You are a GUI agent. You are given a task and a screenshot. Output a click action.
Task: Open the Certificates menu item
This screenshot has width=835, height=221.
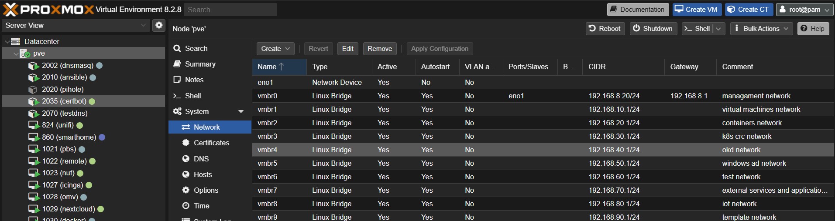tap(211, 143)
